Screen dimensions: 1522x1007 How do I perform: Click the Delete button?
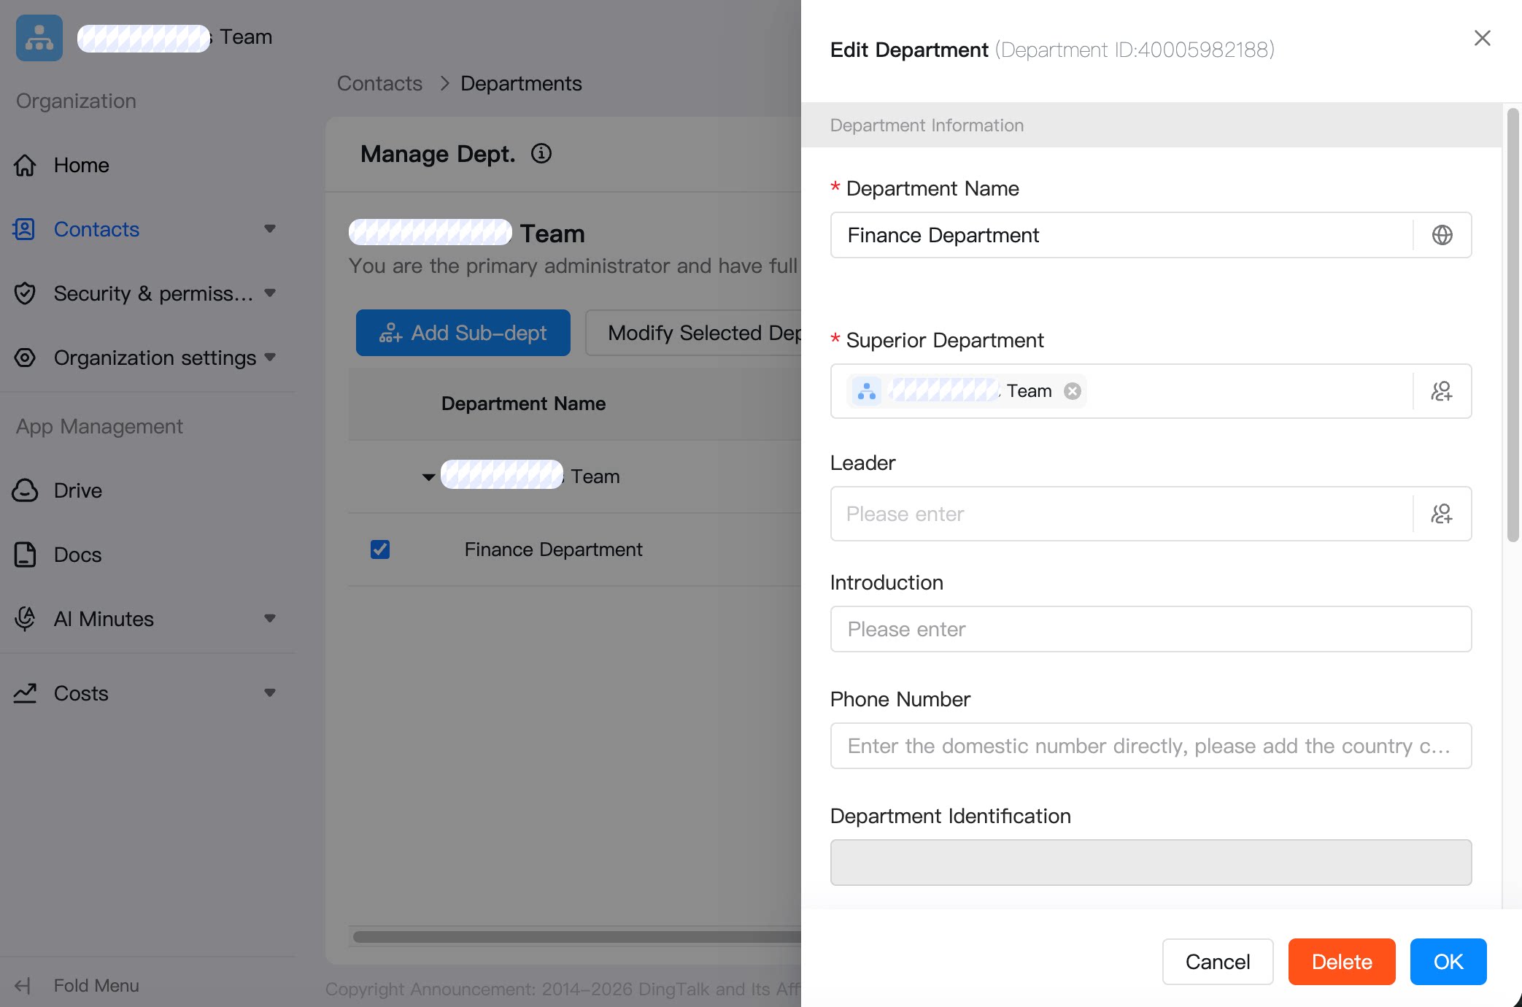1342,962
